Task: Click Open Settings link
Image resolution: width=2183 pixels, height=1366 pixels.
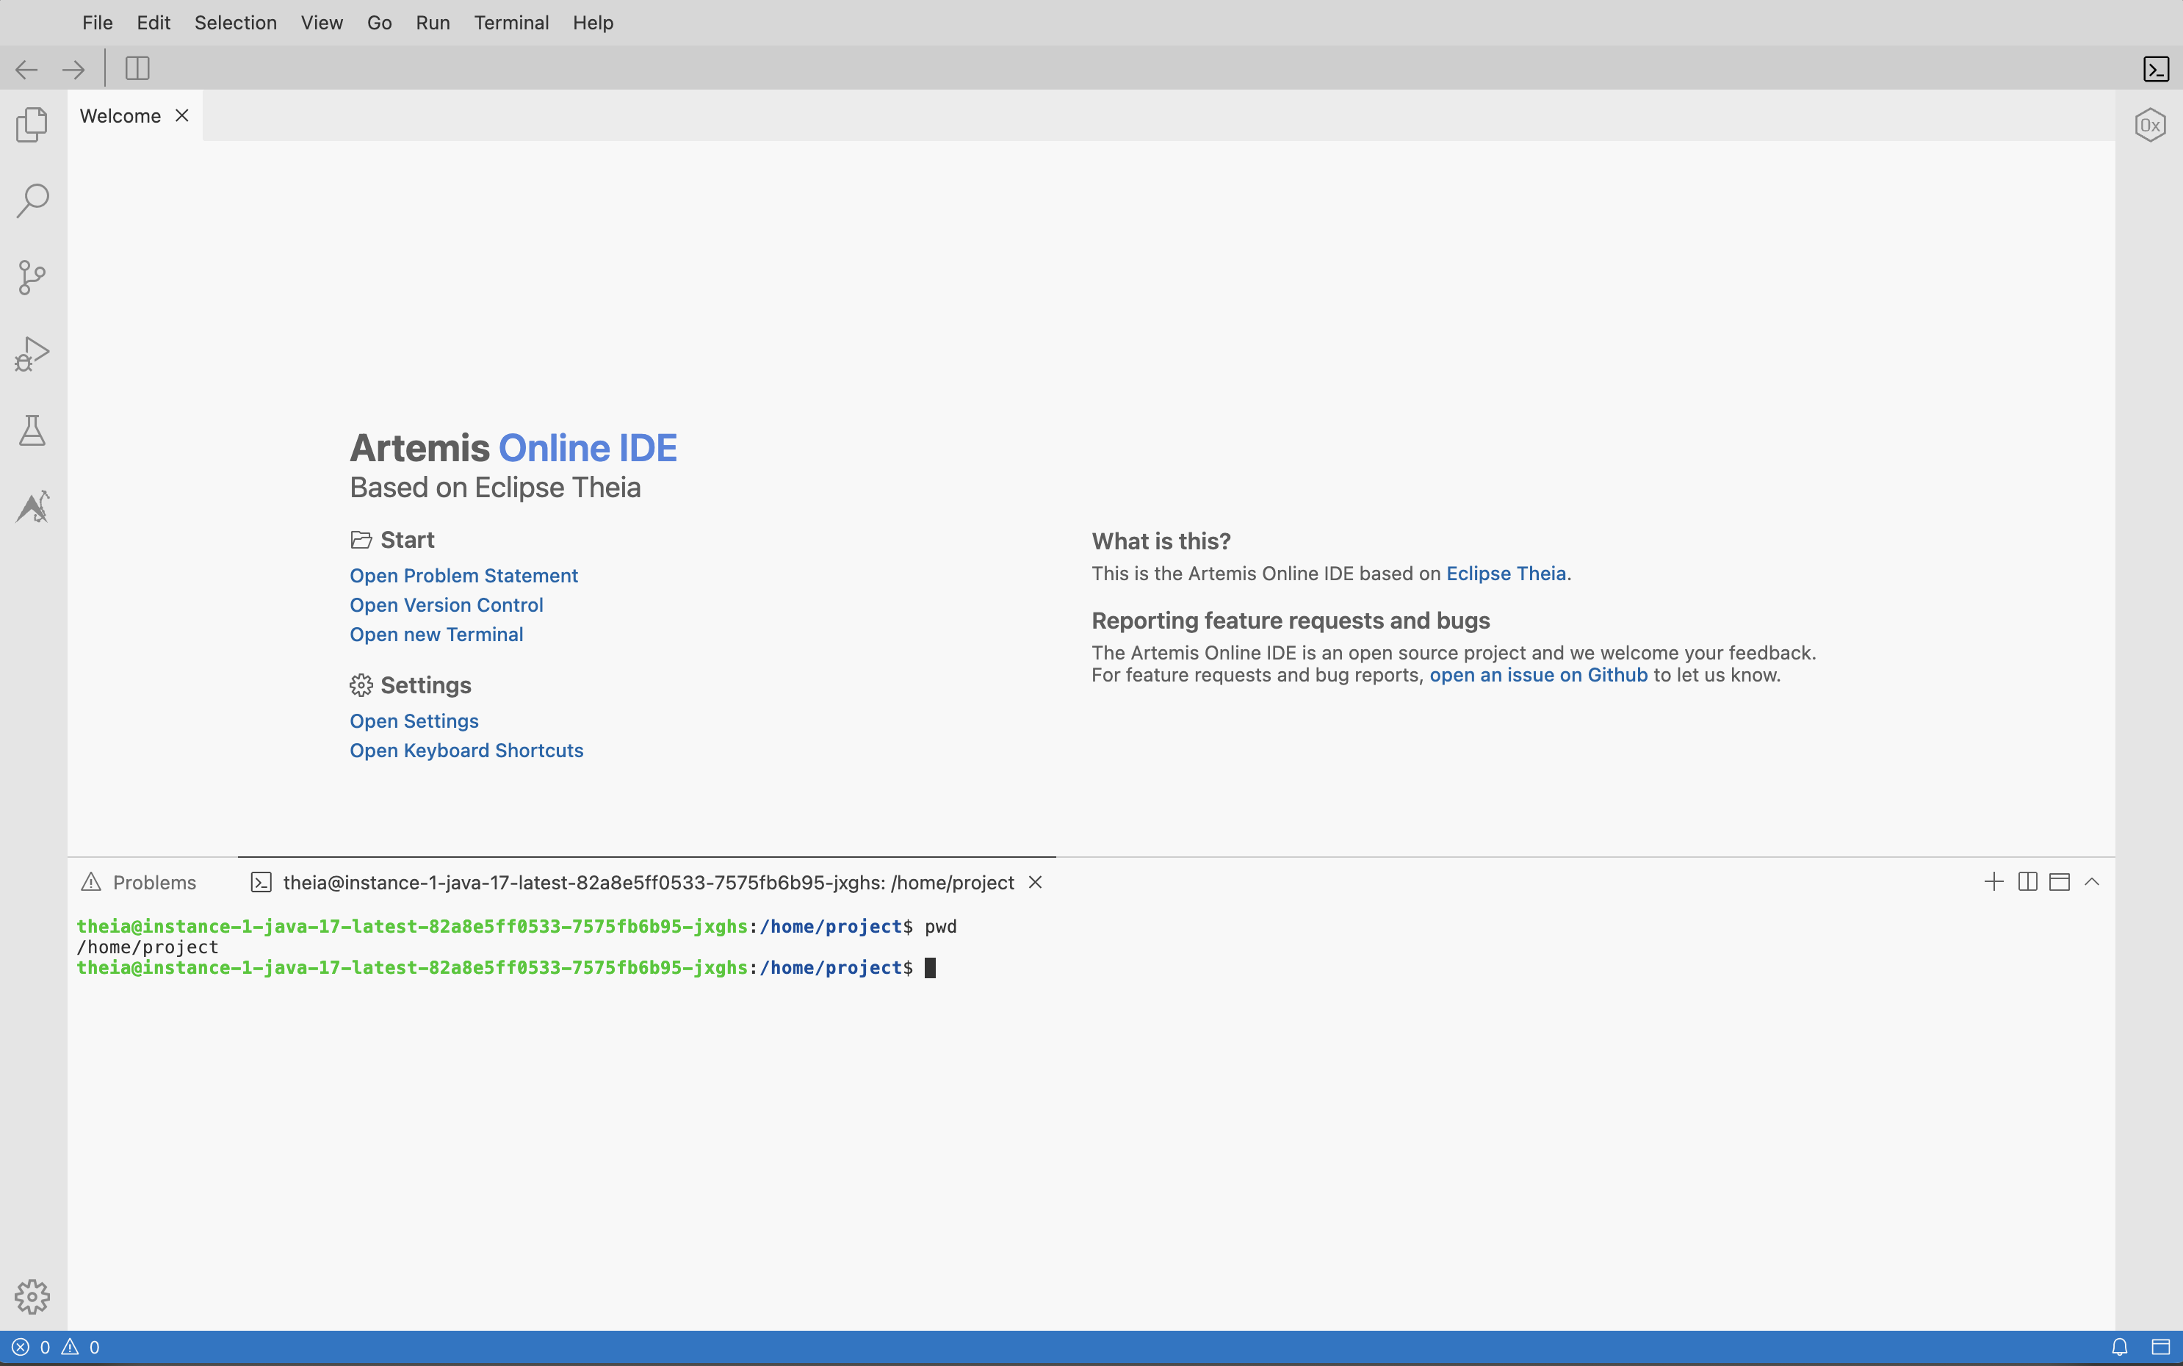Action: tap(414, 721)
